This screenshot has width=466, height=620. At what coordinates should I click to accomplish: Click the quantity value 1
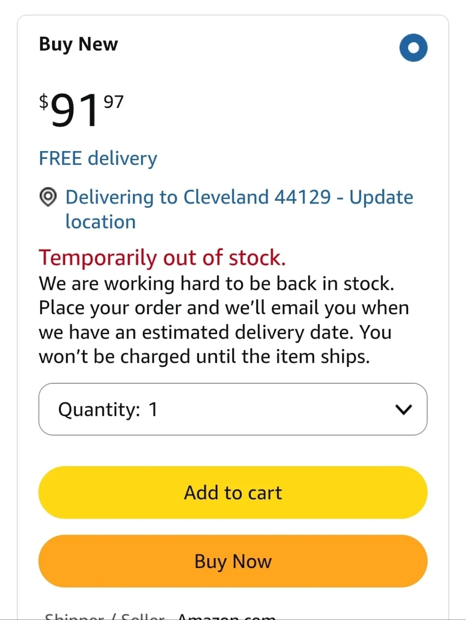(153, 409)
